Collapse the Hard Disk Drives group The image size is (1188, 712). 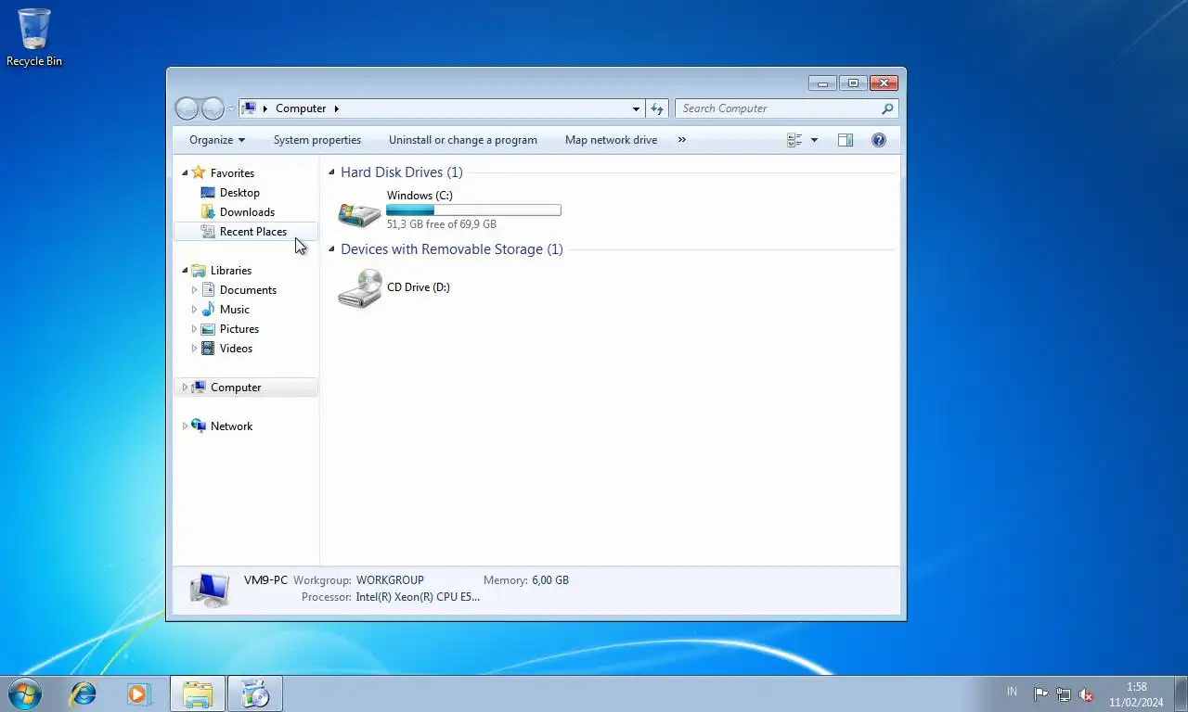(x=331, y=172)
